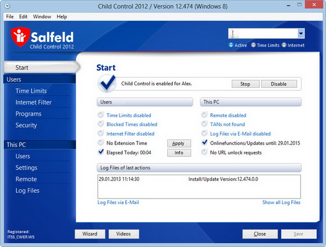
Task: Open Show all Log Files link
Action: click(281, 202)
